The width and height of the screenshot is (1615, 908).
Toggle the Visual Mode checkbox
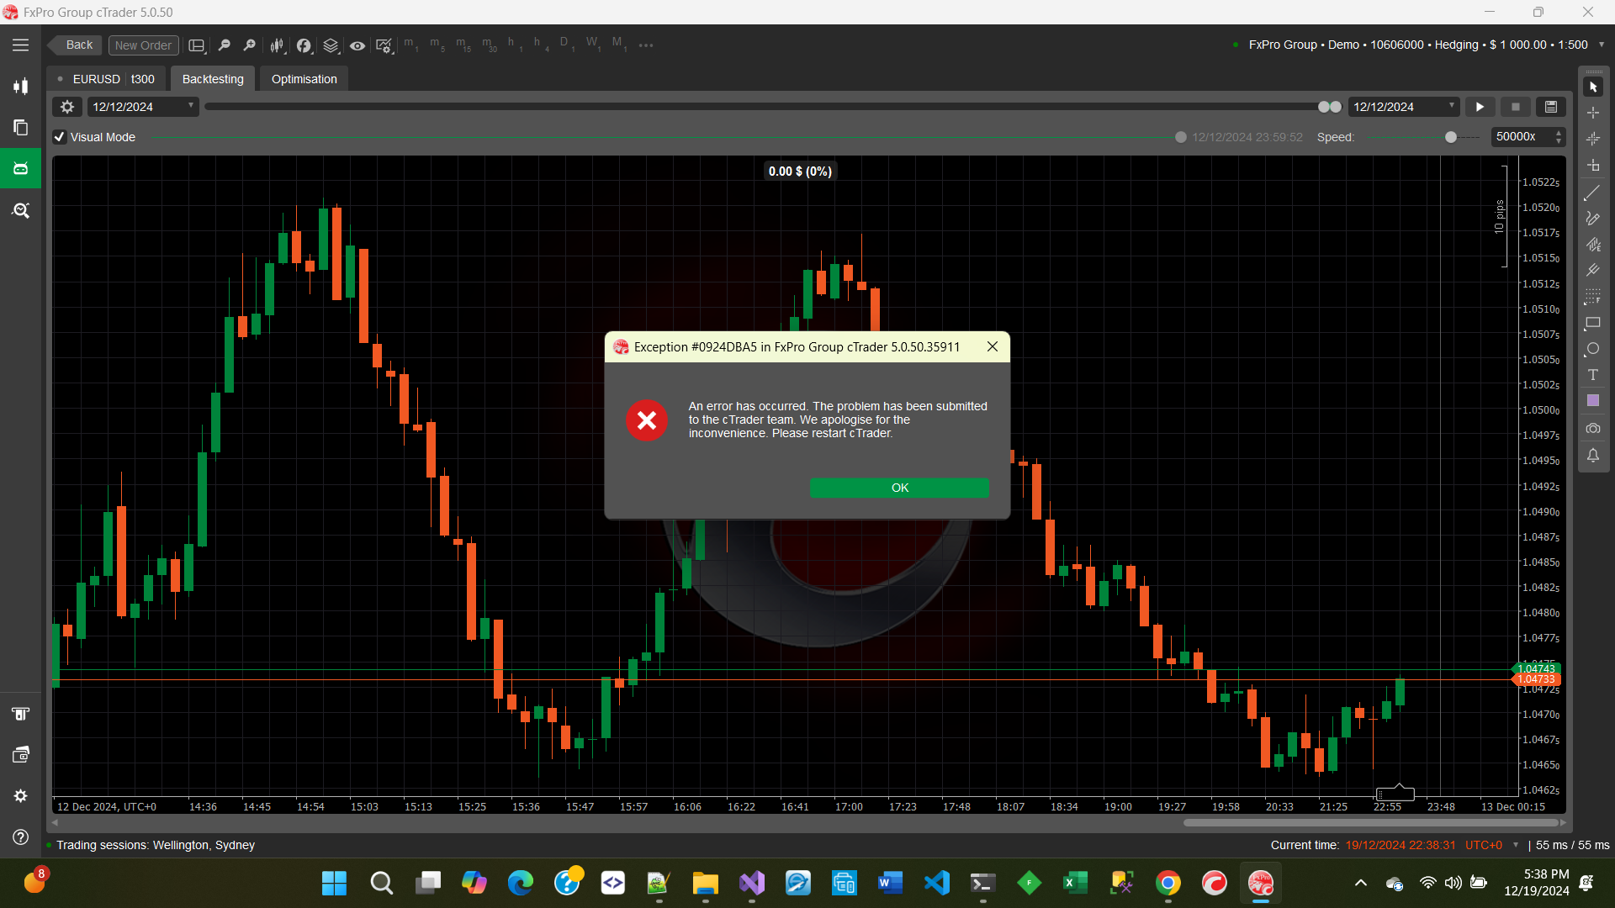[60, 137]
